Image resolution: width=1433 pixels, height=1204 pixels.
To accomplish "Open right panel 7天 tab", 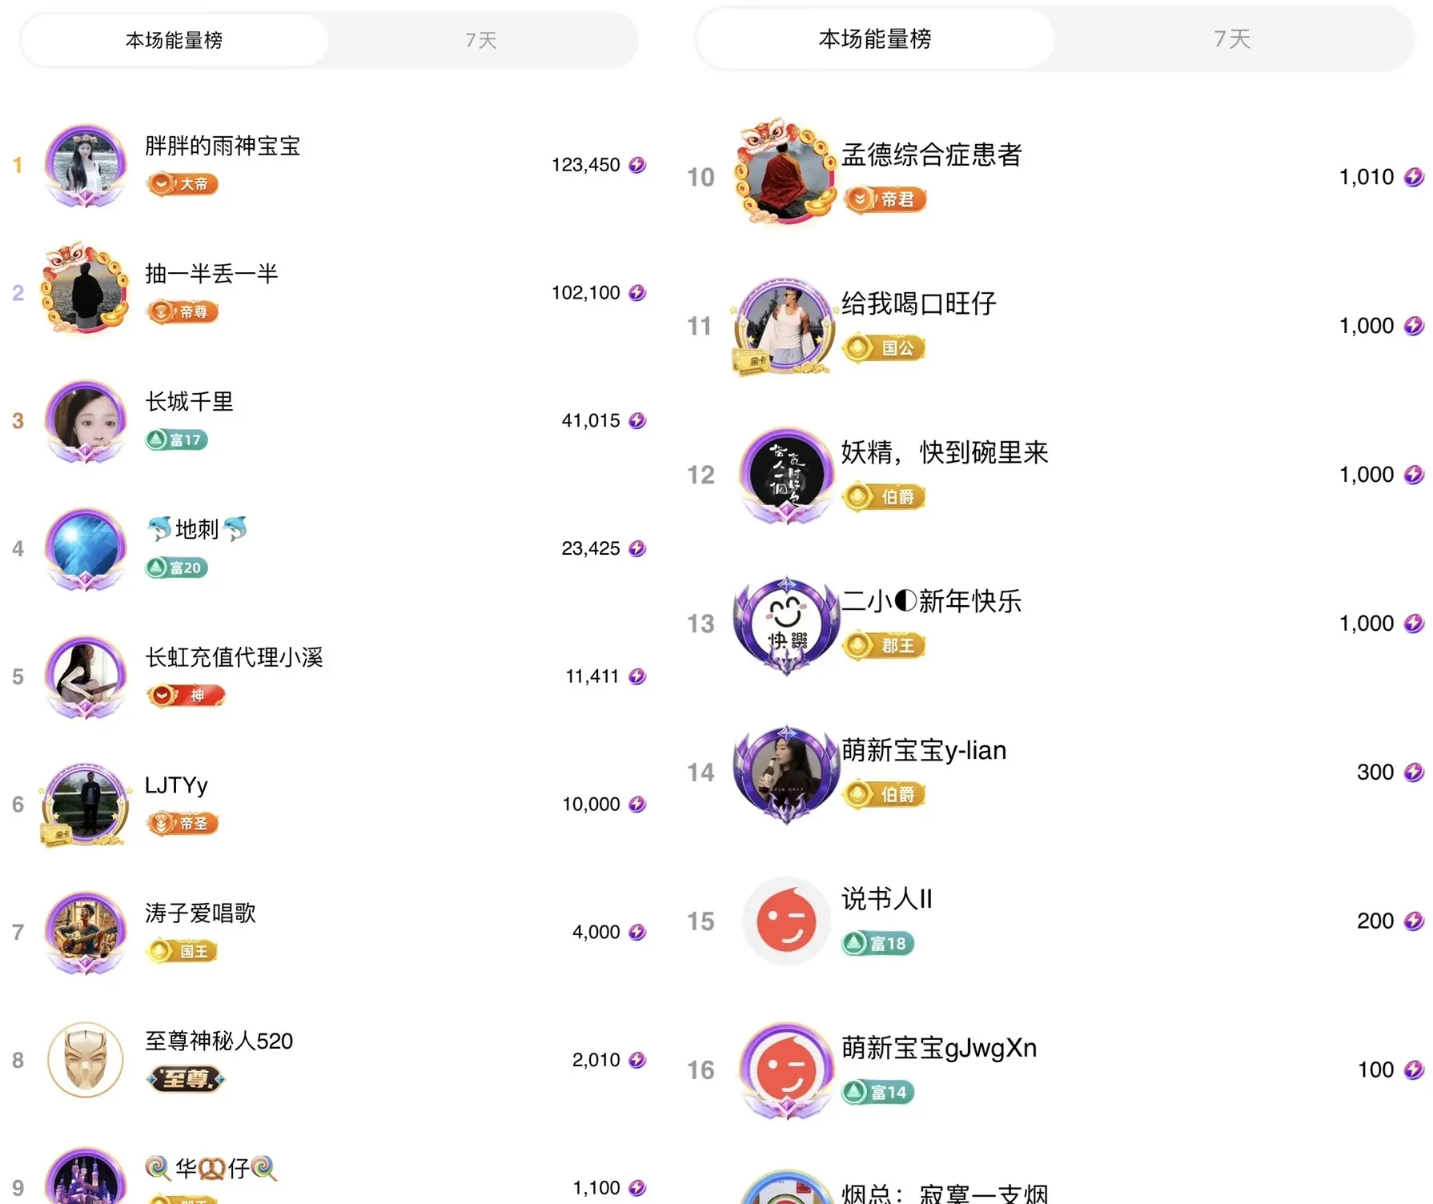I will pos(1232,38).
